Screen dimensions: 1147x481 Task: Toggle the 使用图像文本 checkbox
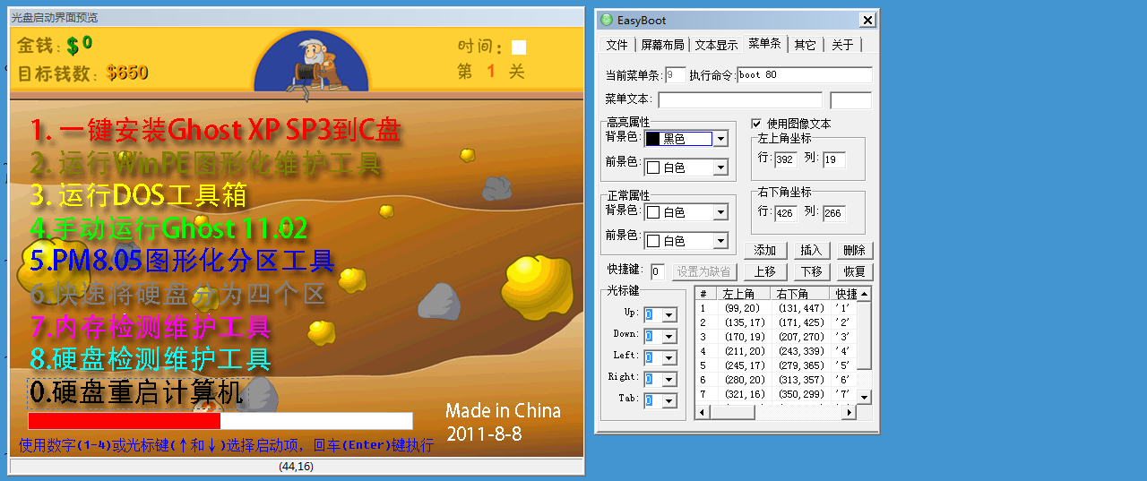(x=757, y=124)
